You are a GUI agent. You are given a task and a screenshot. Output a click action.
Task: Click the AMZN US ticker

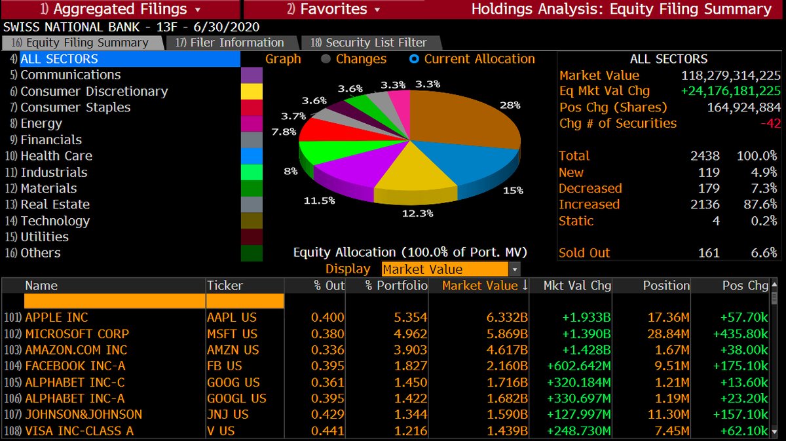[233, 350]
